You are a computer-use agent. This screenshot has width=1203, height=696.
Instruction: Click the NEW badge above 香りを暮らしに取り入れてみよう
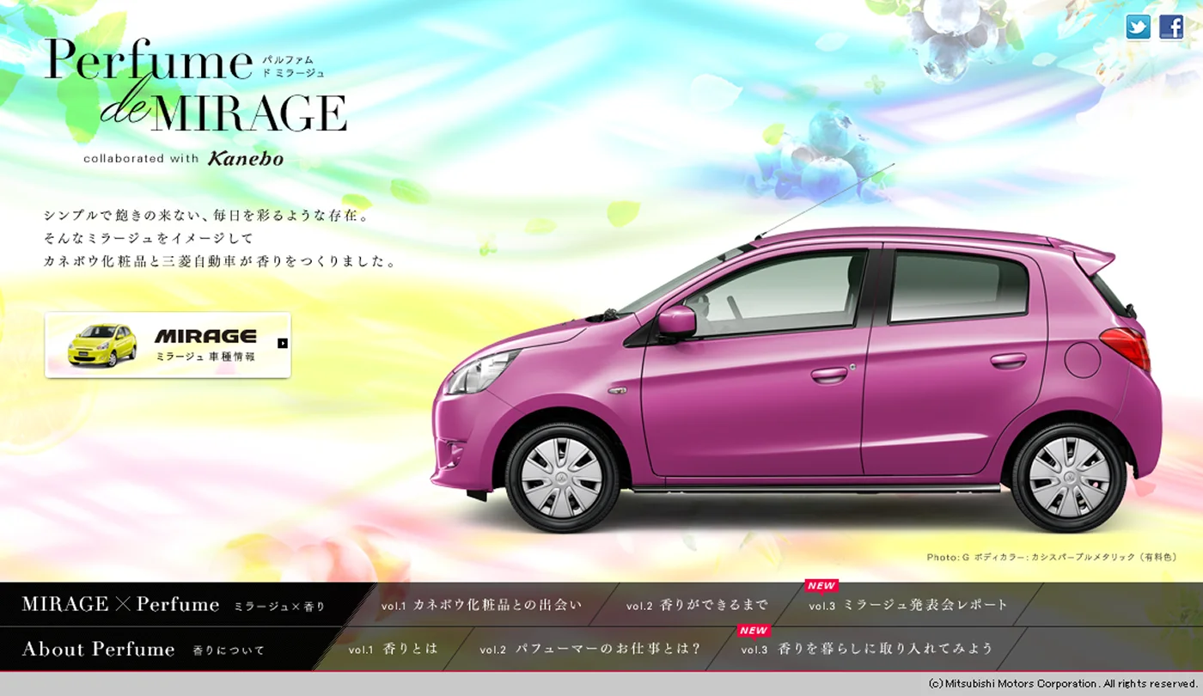tap(754, 631)
